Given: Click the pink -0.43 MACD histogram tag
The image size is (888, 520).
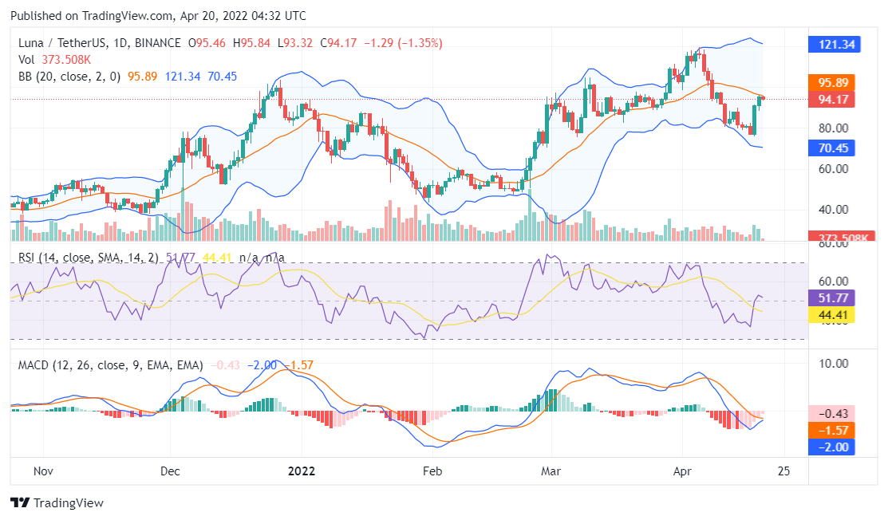Looking at the screenshot, I should (836, 413).
